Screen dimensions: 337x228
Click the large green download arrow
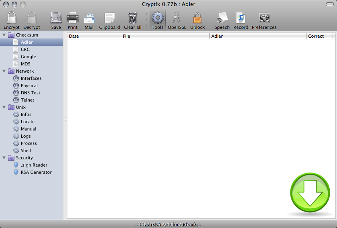point(307,193)
